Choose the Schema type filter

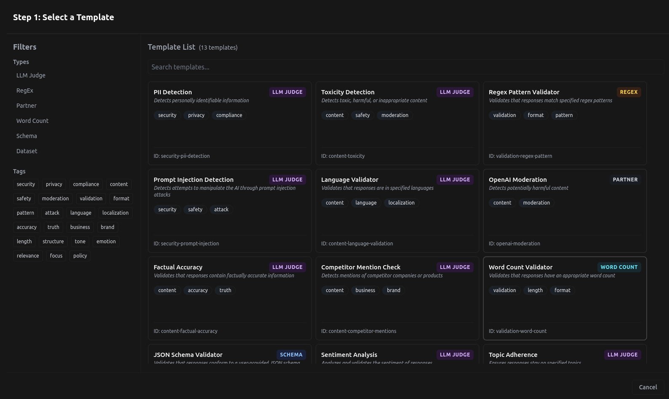pyautogui.click(x=27, y=136)
